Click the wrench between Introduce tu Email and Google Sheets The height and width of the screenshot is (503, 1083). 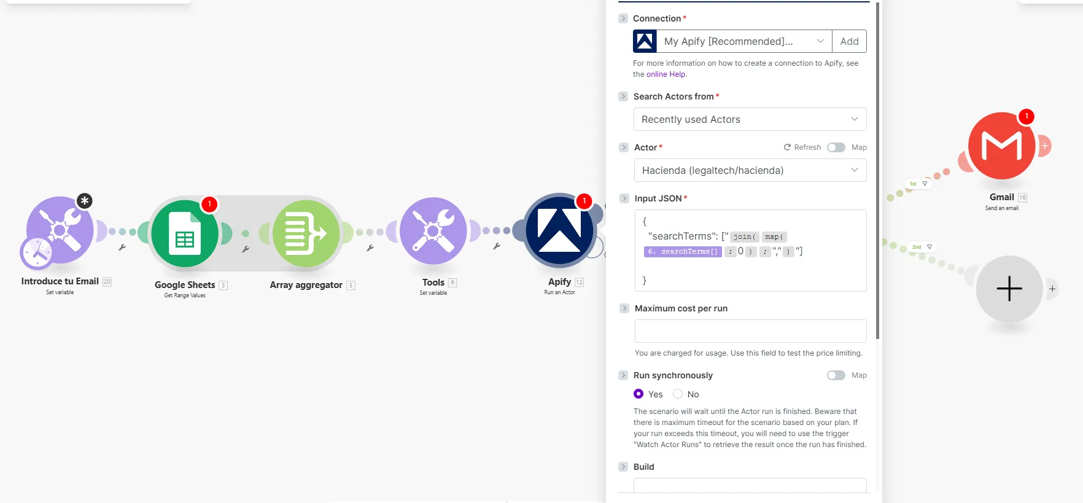(122, 248)
